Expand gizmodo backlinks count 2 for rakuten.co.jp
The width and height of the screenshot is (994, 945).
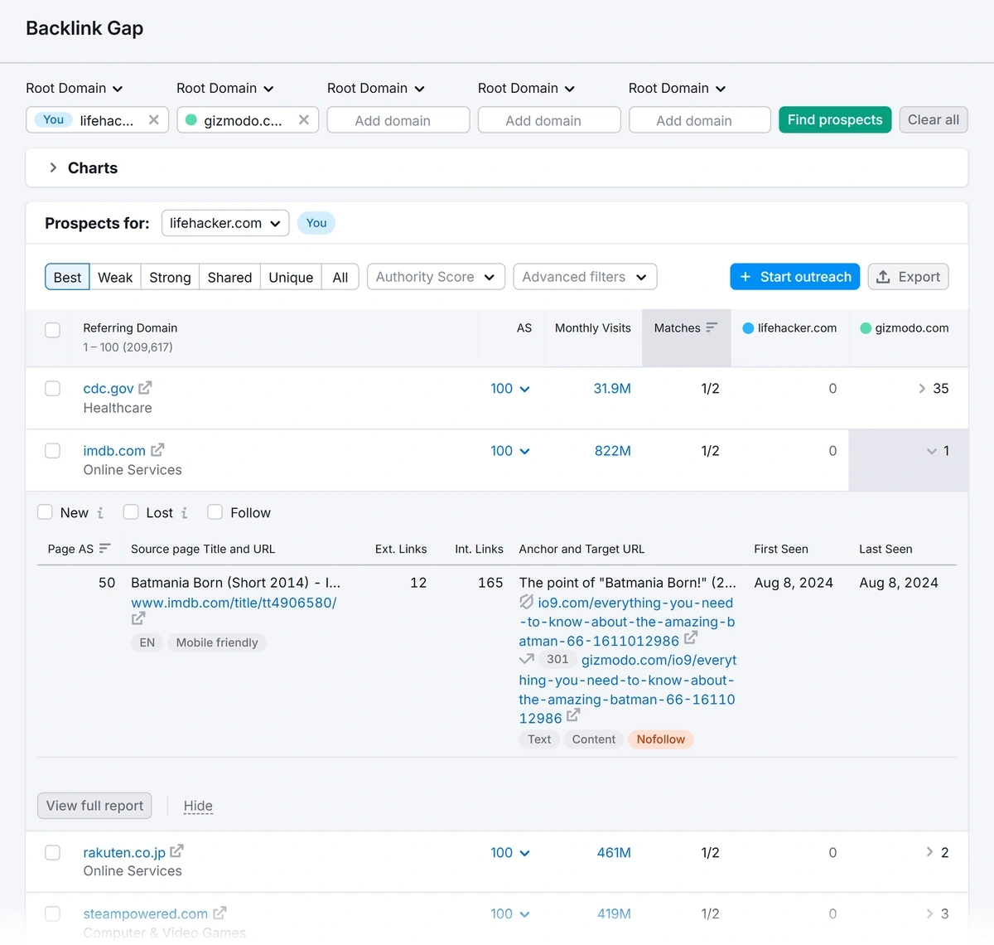[x=937, y=852]
